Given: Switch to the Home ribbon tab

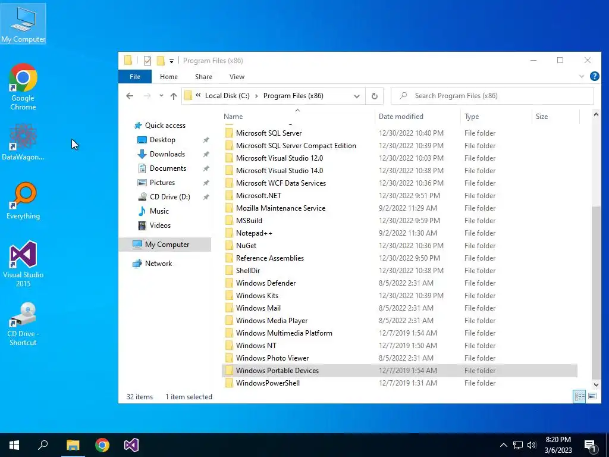Looking at the screenshot, I should click(x=168, y=77).
